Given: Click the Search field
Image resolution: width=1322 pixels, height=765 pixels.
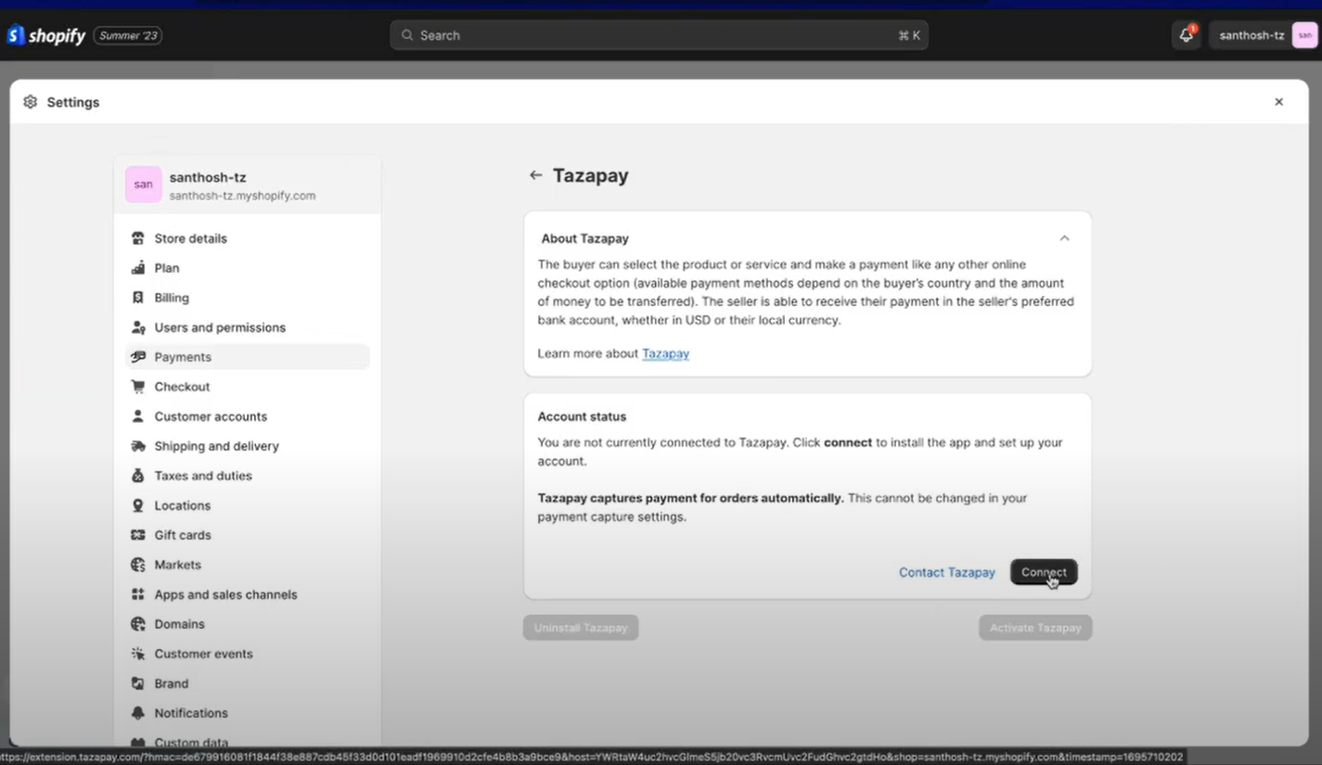Looking at the screenshot, I should pyautogui.click(x=659, y=35).
